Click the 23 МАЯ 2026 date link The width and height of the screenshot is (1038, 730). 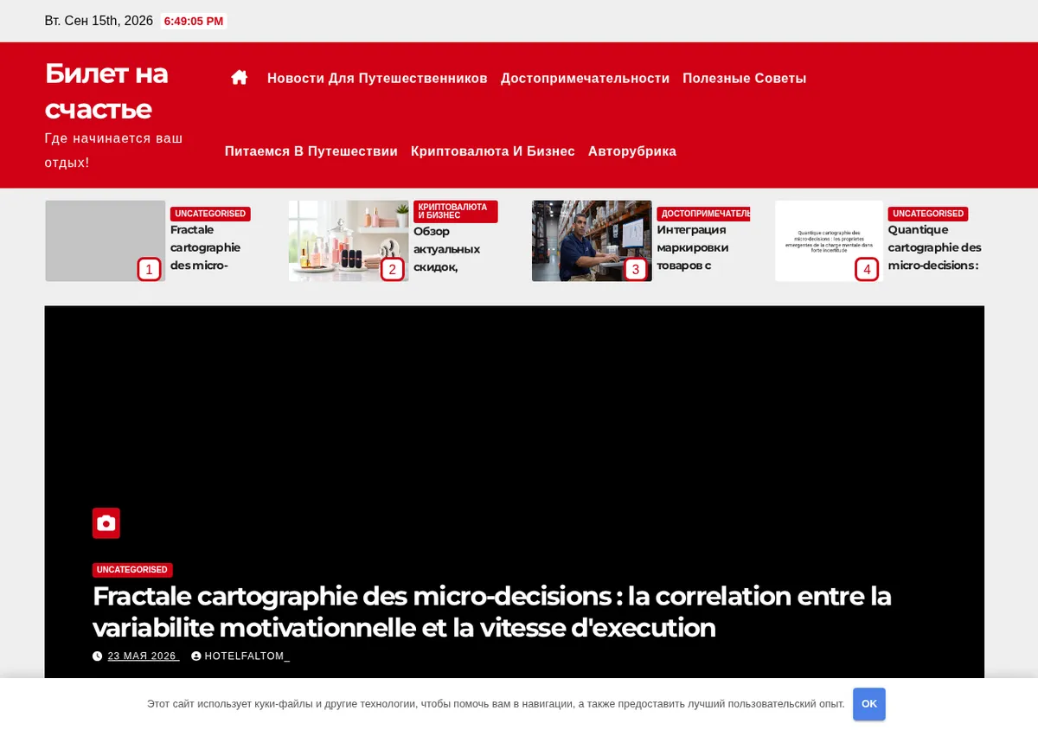pyautogui.click(x=143, y=656)
